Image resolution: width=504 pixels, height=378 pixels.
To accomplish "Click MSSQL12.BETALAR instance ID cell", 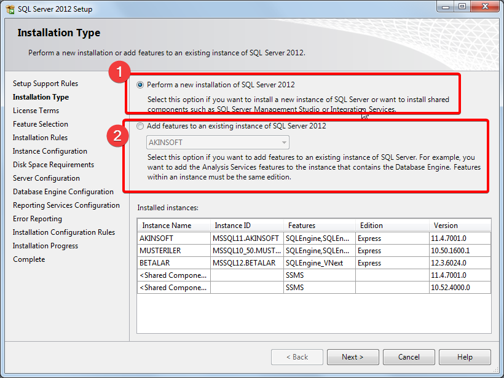I will click(x=247, y=263).
